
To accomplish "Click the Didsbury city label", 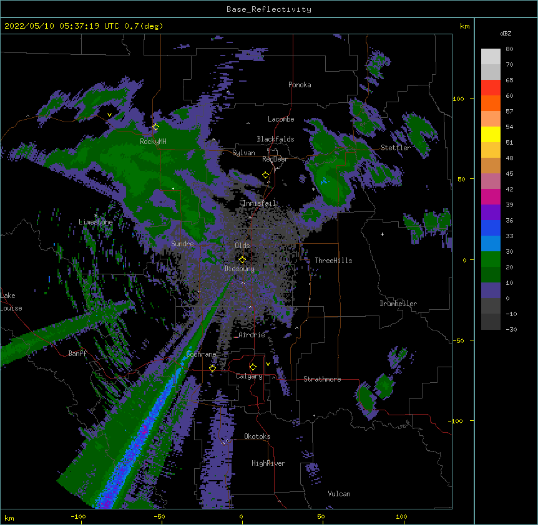I will coord(240,269).
